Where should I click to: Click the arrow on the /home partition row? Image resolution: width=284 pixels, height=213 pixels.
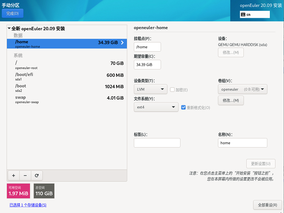coord(122,42)
